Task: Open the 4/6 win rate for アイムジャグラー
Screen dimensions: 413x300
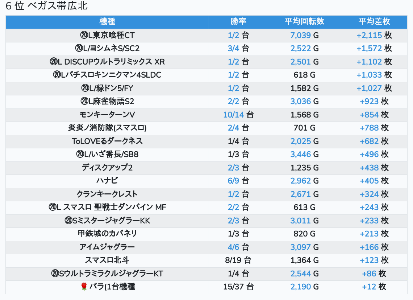Action: tap(233, 247)
